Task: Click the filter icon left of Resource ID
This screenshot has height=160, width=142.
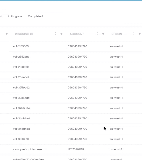Action: (7, 34)
